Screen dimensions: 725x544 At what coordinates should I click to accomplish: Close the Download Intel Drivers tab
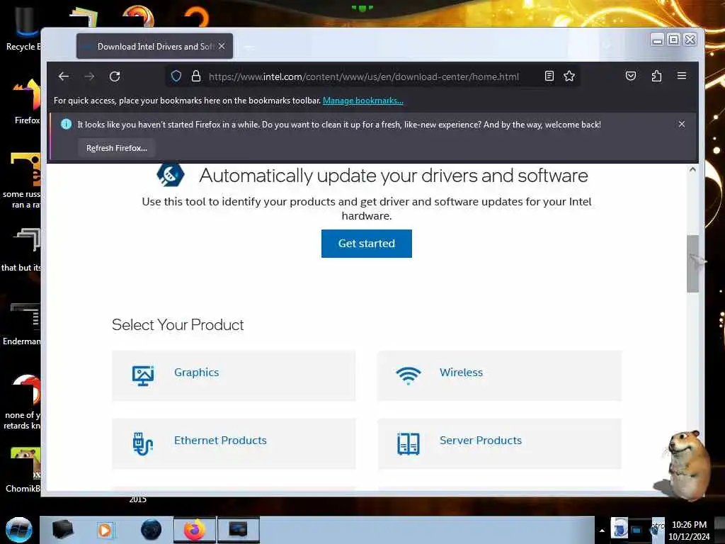click(222, 46)
